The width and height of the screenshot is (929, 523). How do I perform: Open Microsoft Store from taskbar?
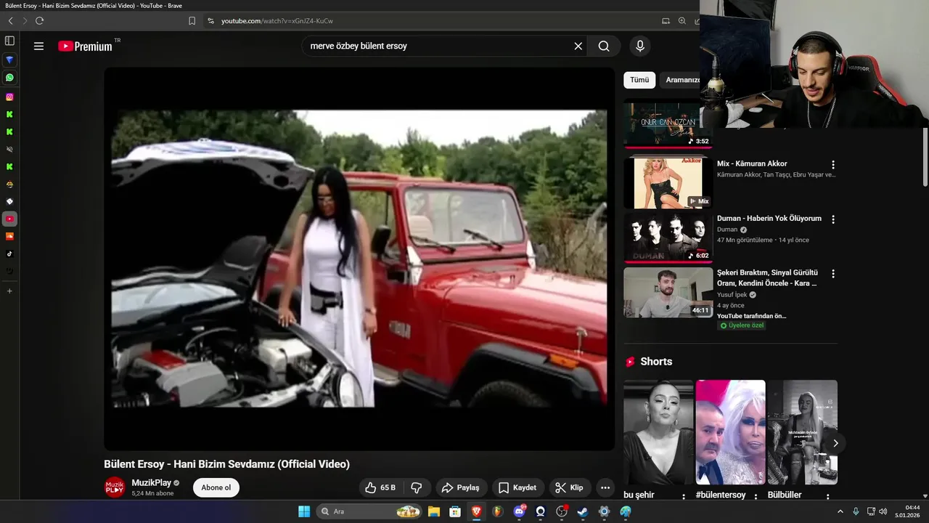coord(455,511)
